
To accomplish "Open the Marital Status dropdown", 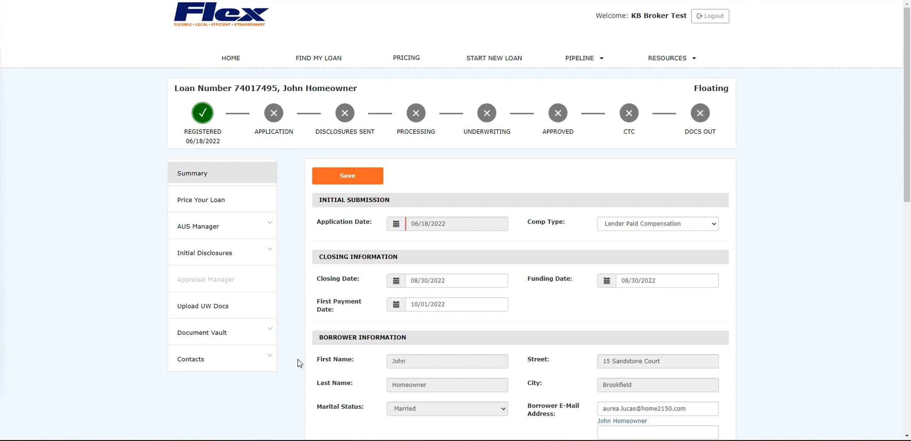I will pos(447,409).
